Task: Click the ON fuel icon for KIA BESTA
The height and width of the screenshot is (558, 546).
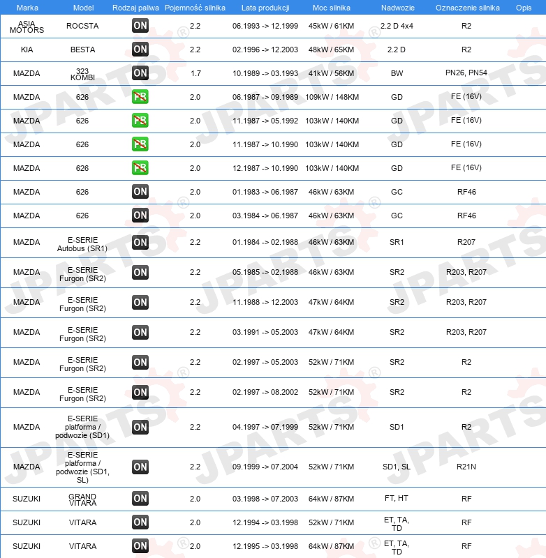Action: click(x=140, y=49)
